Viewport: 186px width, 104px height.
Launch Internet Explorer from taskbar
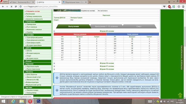[13, 101]
